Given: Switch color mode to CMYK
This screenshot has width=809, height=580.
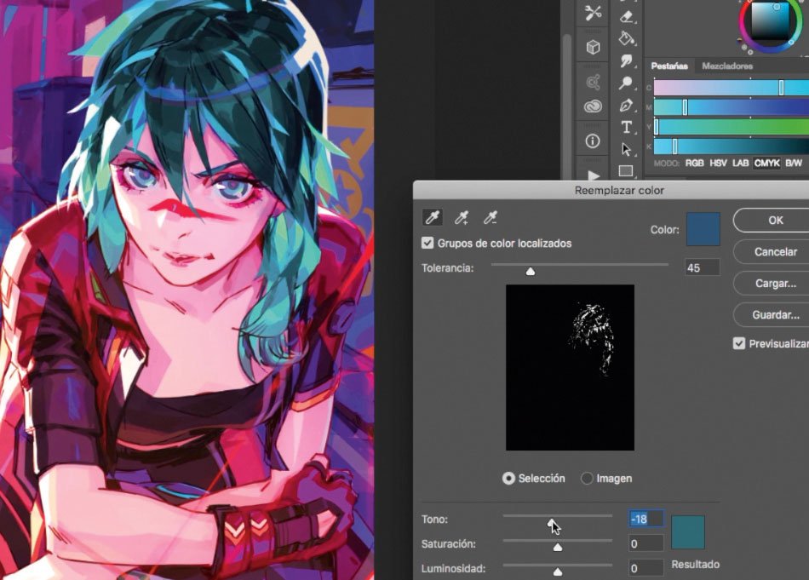Looking at the screenshot, I should click(x=766, y=163).
